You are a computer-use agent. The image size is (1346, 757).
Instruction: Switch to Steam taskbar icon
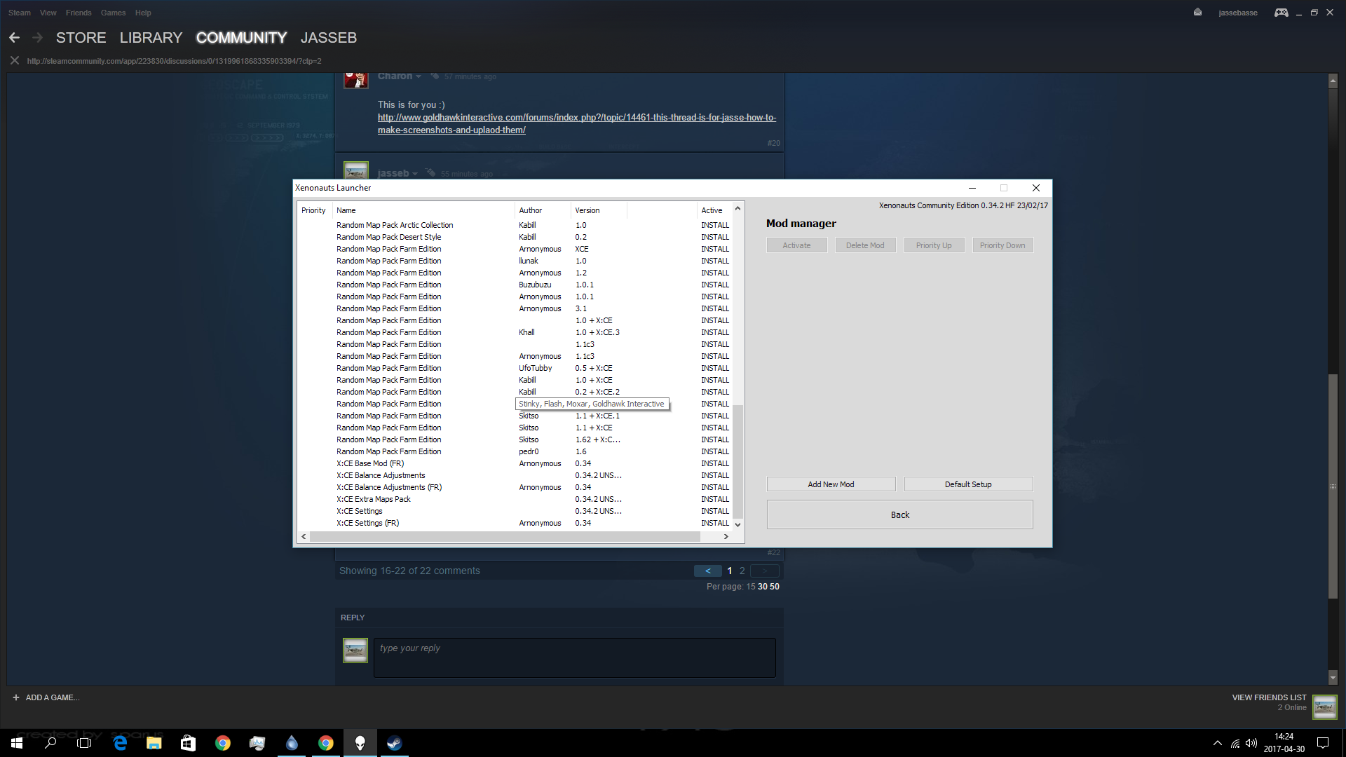(x=394, y=743)
